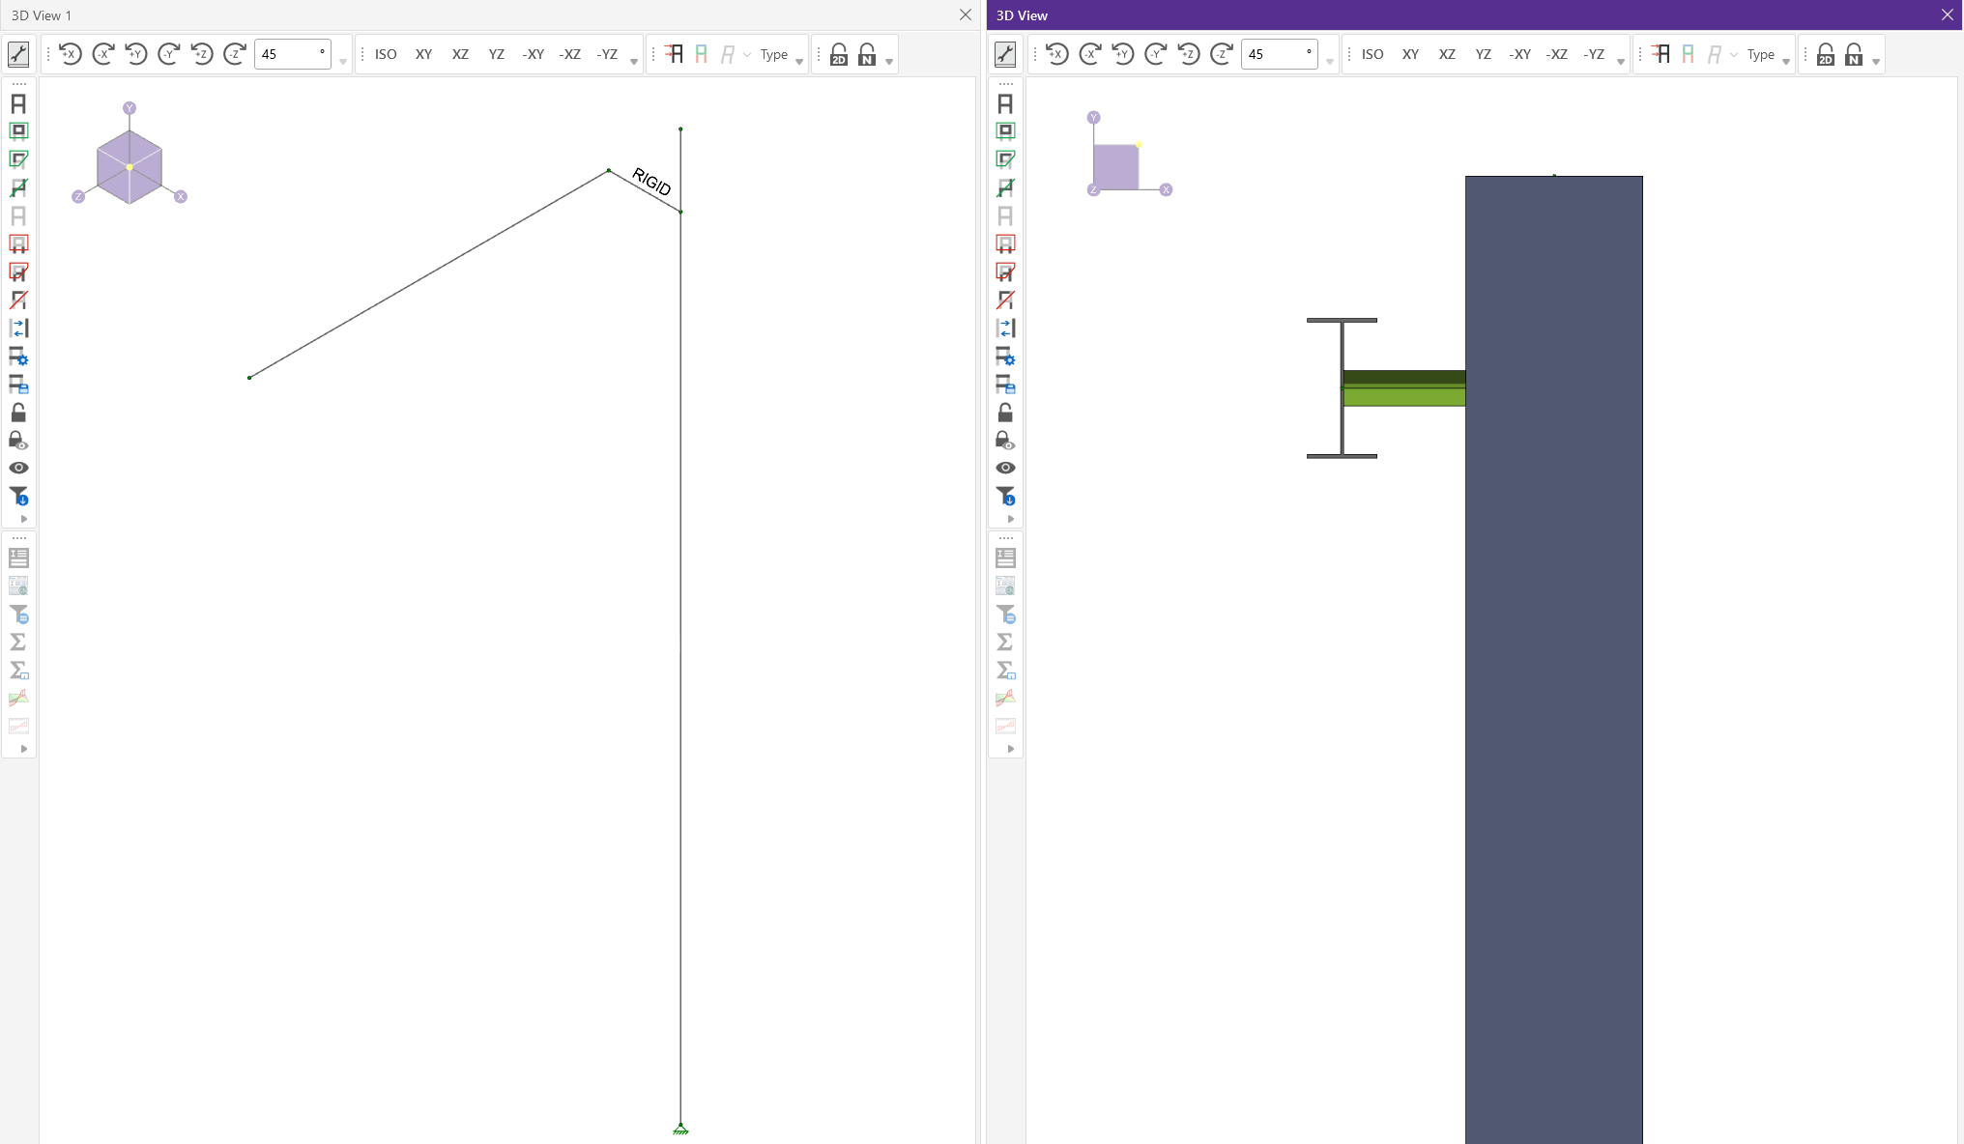Rotate -Z in 3D View 1 toolbar
The width and height of the screenshot is (1964, 1144).
coord(235,54)
